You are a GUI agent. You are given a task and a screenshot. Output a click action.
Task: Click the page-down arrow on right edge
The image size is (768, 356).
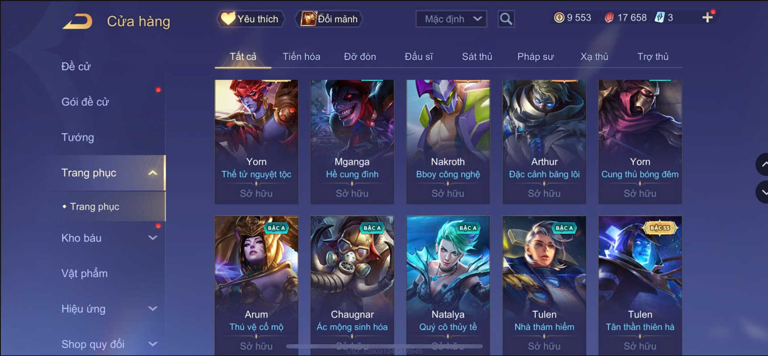tap(762, 192)
